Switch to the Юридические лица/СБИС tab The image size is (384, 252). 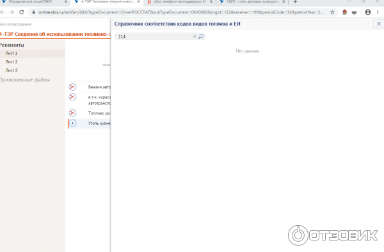point(31,2)
